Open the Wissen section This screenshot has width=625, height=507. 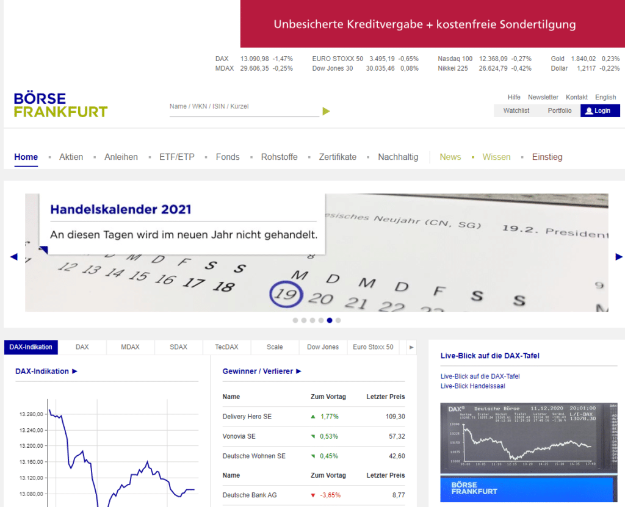[x=496, y=157]
